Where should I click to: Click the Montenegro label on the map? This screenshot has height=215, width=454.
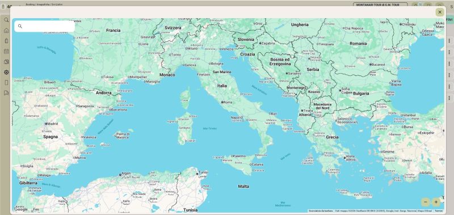[x=296, y=87]
